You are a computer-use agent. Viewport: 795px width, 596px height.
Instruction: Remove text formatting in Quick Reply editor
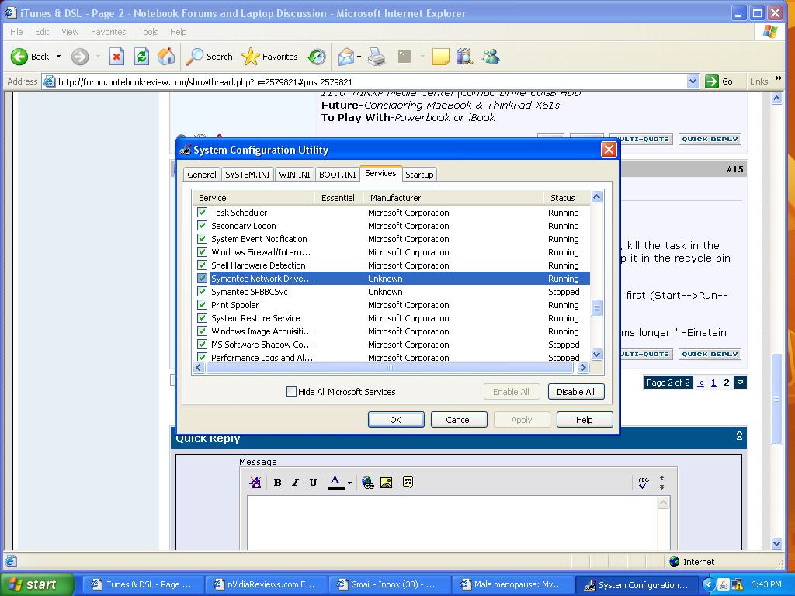coord(255,483)
